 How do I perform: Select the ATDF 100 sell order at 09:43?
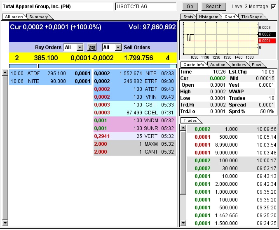tap(135, 89)
